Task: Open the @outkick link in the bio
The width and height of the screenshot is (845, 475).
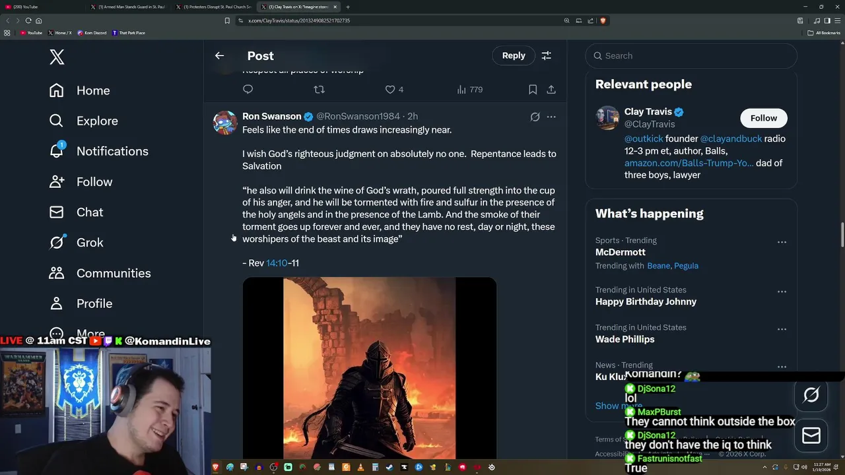Action: (642, 139)
